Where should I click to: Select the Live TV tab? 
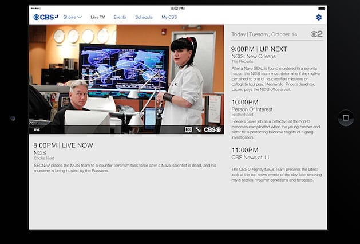click(x=97, y=17)
